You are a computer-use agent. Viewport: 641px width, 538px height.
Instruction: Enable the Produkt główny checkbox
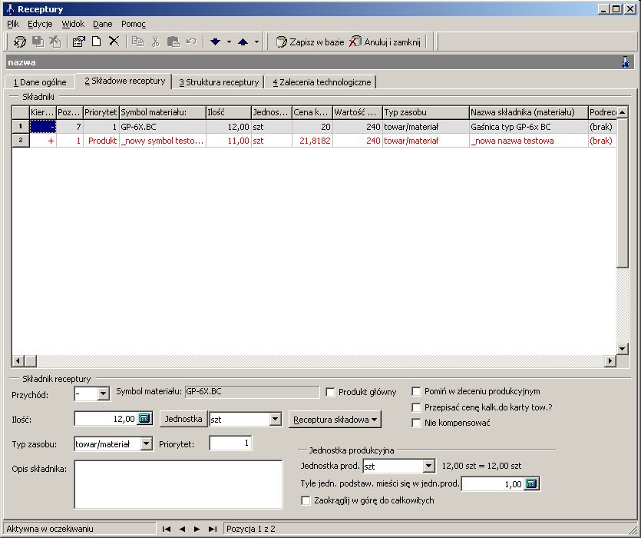(x=330, y=392)
